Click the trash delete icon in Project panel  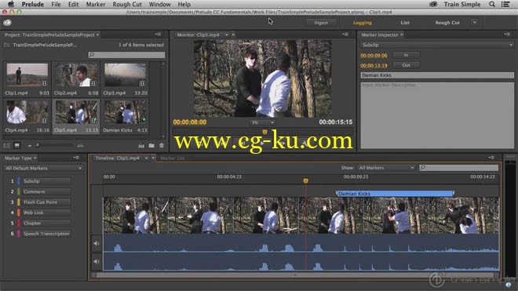point(162,145)
